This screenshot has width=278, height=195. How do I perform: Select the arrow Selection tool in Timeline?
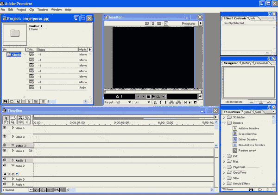pos(6,118)
